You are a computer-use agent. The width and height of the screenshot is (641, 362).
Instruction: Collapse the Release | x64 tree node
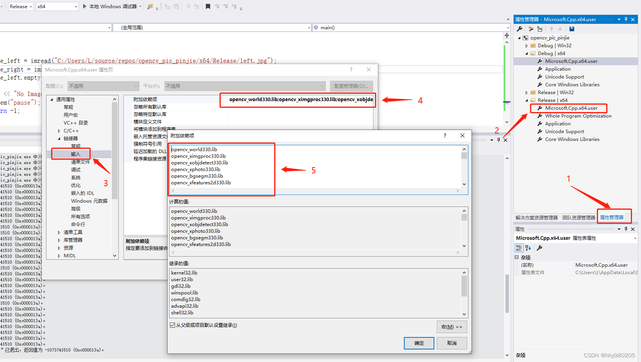[527, 100]
